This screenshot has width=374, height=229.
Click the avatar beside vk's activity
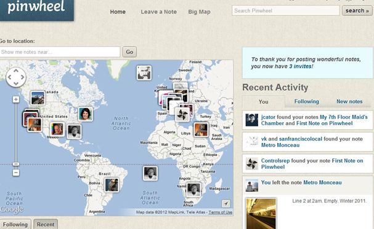coord(252,142)
